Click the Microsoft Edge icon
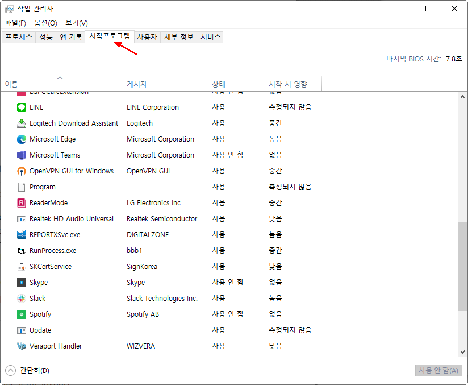 point(22,139)
